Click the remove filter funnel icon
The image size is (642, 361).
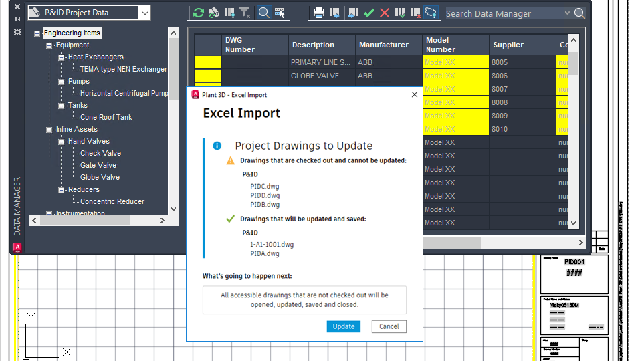(245, 13)
